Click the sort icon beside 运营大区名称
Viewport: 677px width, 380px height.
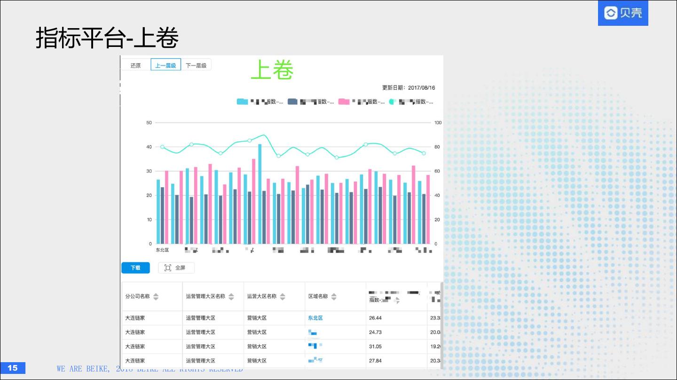(x=283, y=296)
